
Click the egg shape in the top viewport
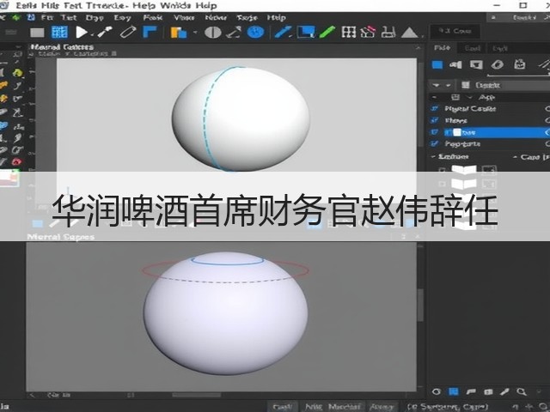(241, 118)
